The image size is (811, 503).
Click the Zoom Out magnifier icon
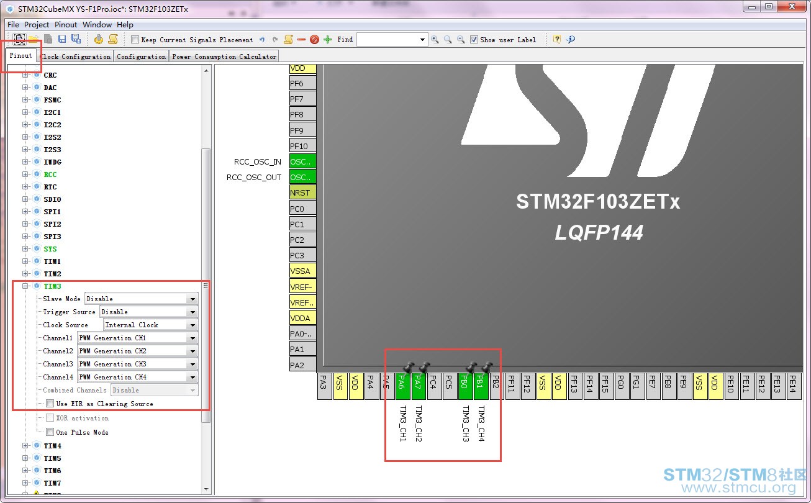click(461, 40)
